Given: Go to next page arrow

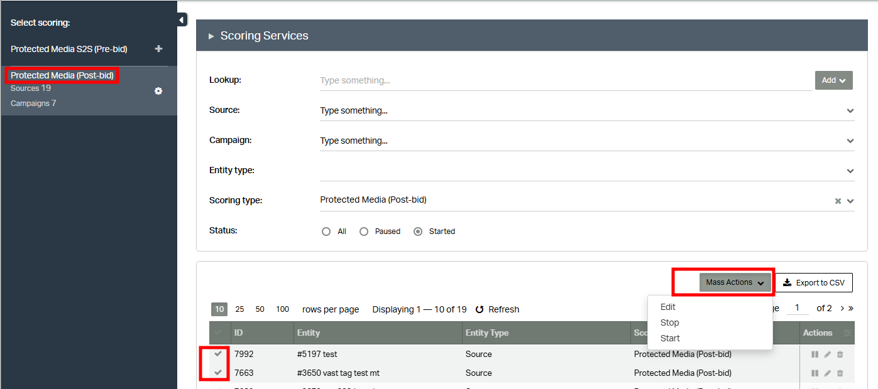Looking at the screenshot, I should pos(842,308).
